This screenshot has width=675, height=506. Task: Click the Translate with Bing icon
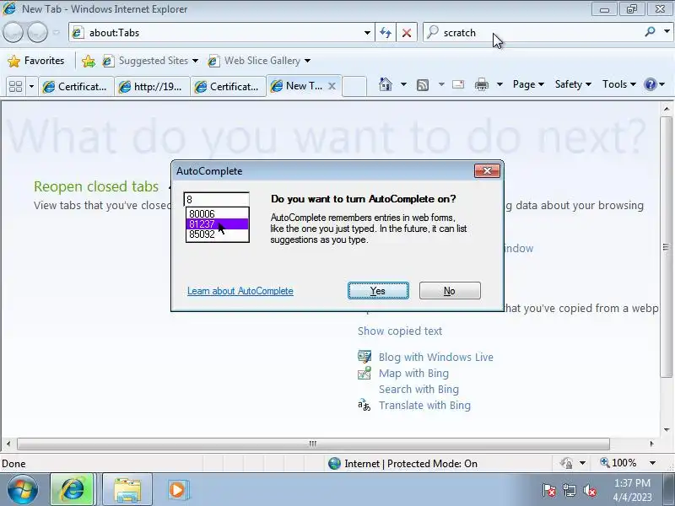[364, 406]
